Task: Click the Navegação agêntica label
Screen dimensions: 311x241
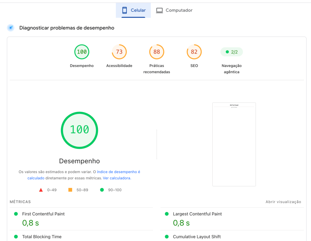Action: (232, 69)
